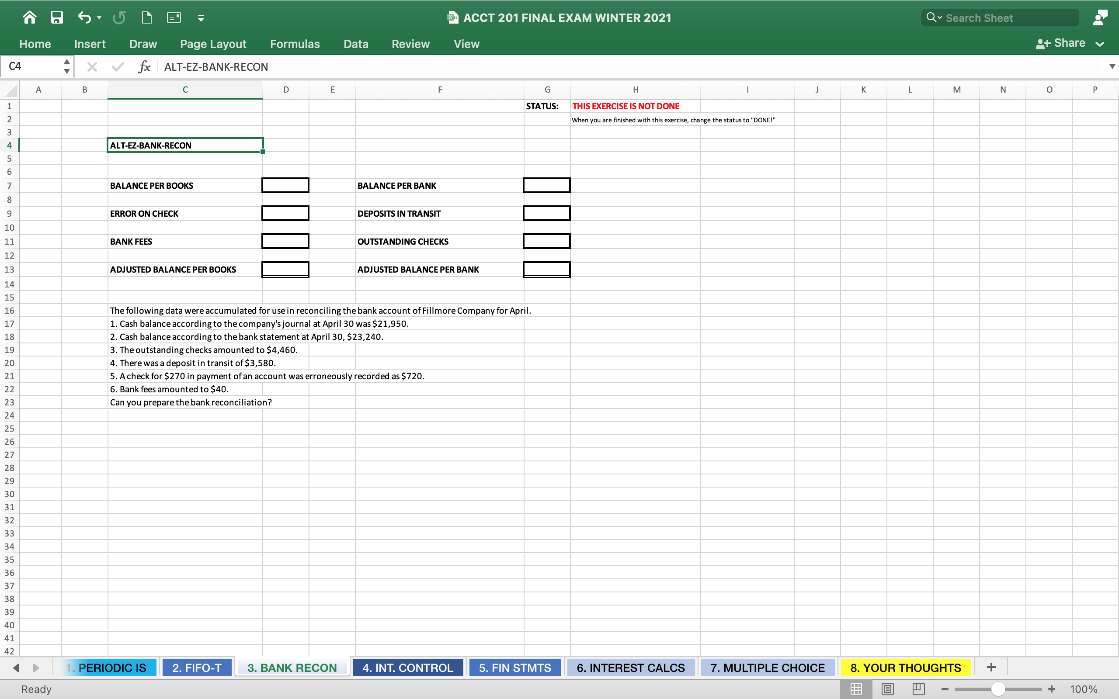This screenshot has height=699, width=1119.
Task: Click the Redo arrow icon
Action: [119, 17]
